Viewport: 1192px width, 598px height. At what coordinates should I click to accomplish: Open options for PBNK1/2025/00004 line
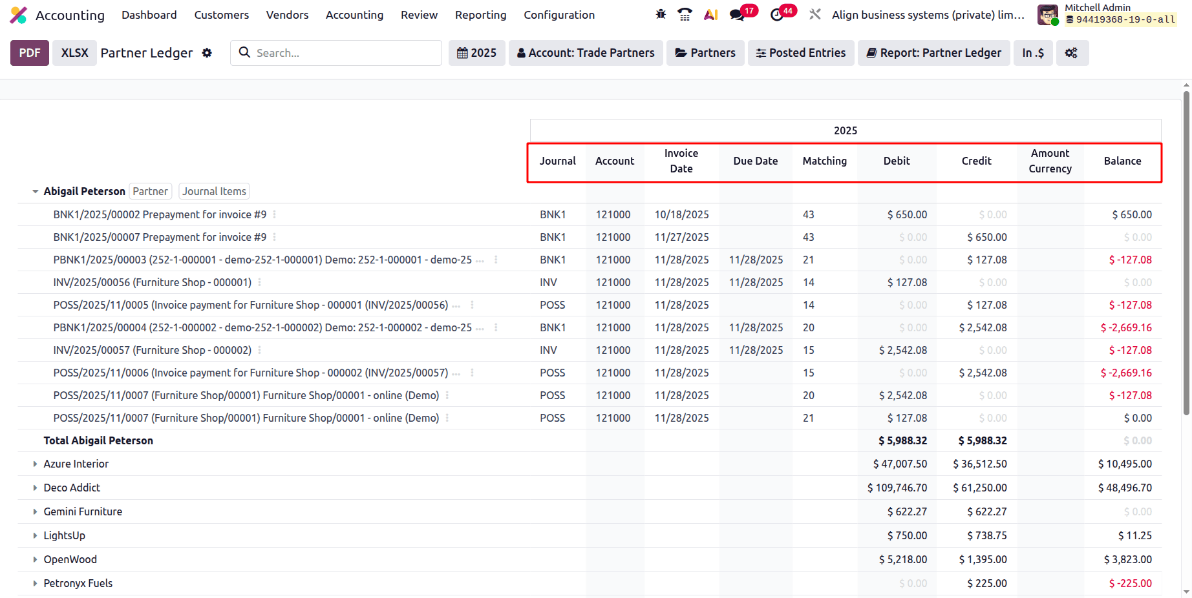click(x=496, y=327)
